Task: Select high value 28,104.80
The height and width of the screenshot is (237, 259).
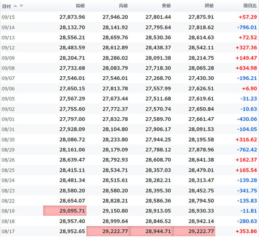Action: [115, 129]
